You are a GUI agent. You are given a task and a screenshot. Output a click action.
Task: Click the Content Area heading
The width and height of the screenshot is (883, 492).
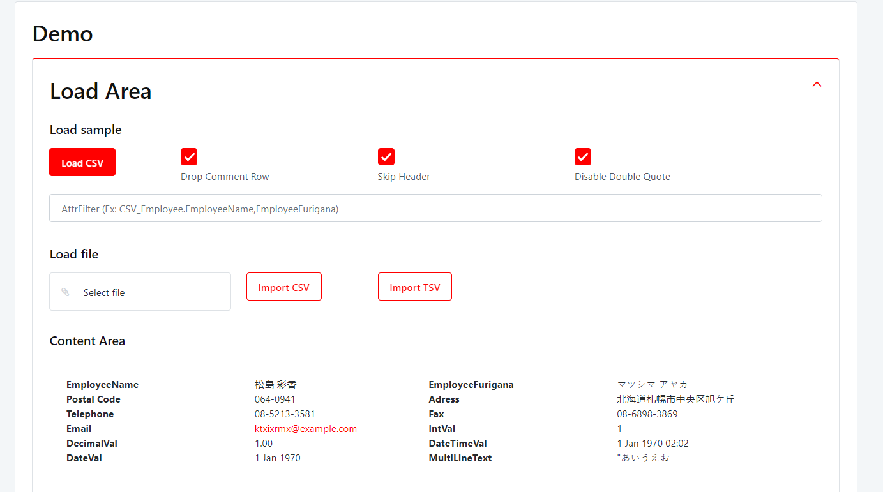pos(87,341)
